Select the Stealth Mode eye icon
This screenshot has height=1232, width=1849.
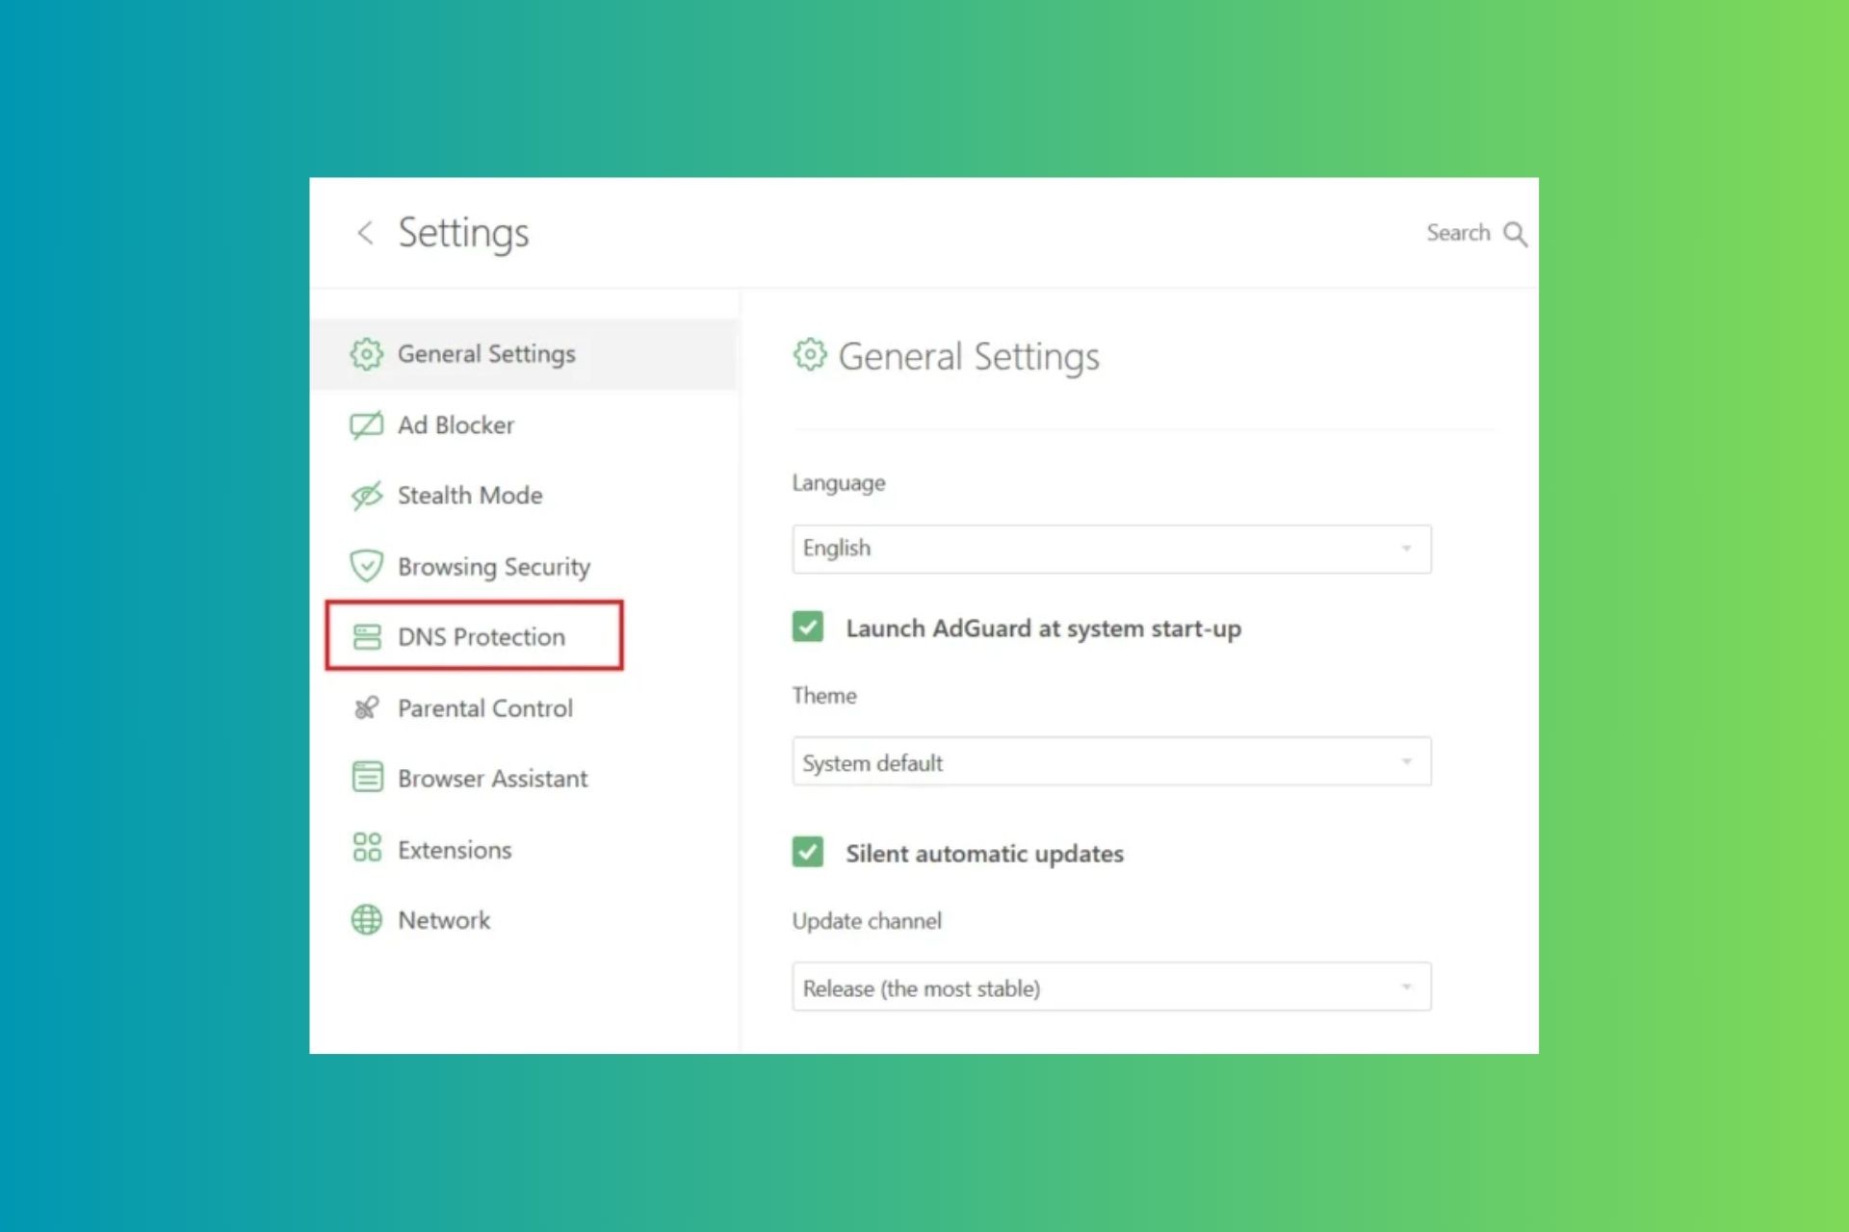(367, 495)
